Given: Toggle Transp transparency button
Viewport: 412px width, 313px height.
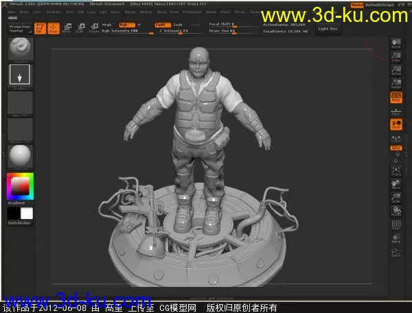Looking at the screenshot, I should pyautogui.click(x=396, y=239).
